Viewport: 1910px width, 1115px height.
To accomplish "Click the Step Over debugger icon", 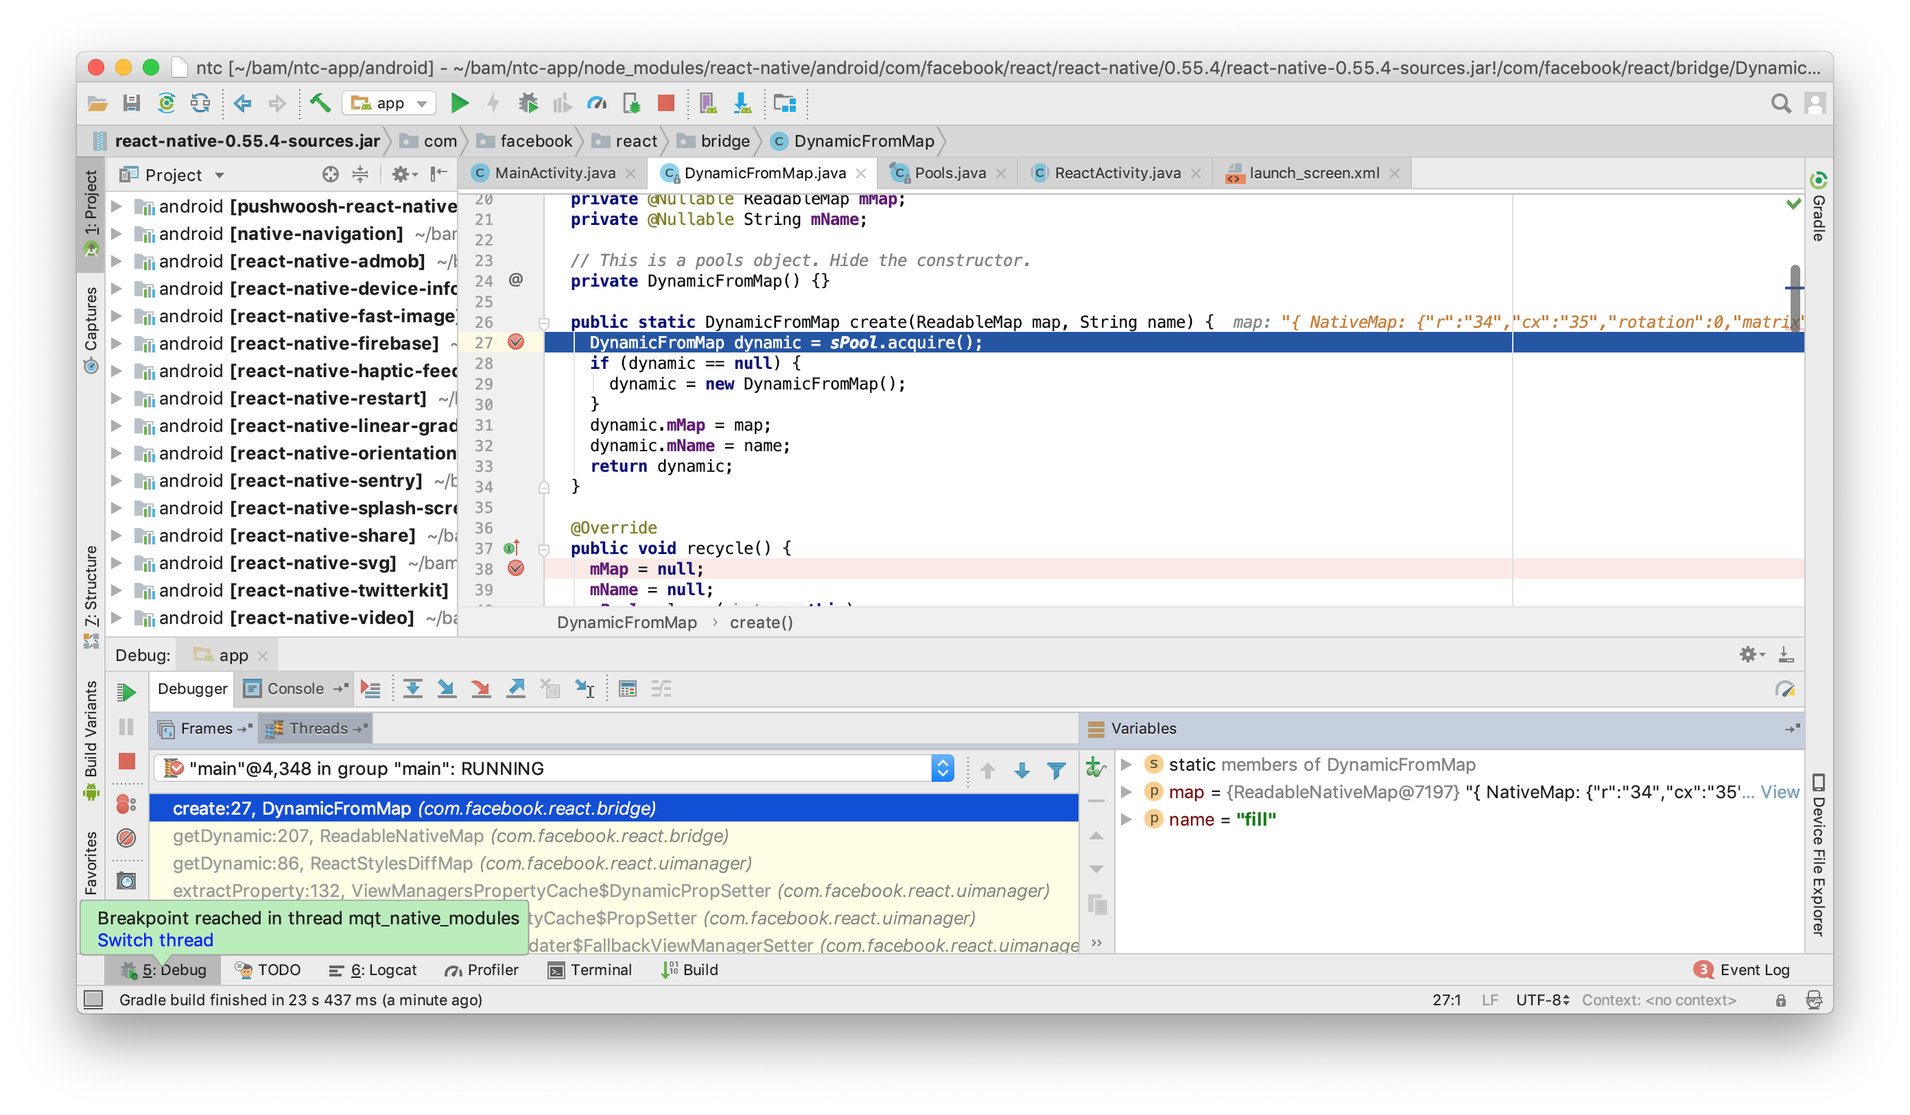I will [x=412, y=688].
